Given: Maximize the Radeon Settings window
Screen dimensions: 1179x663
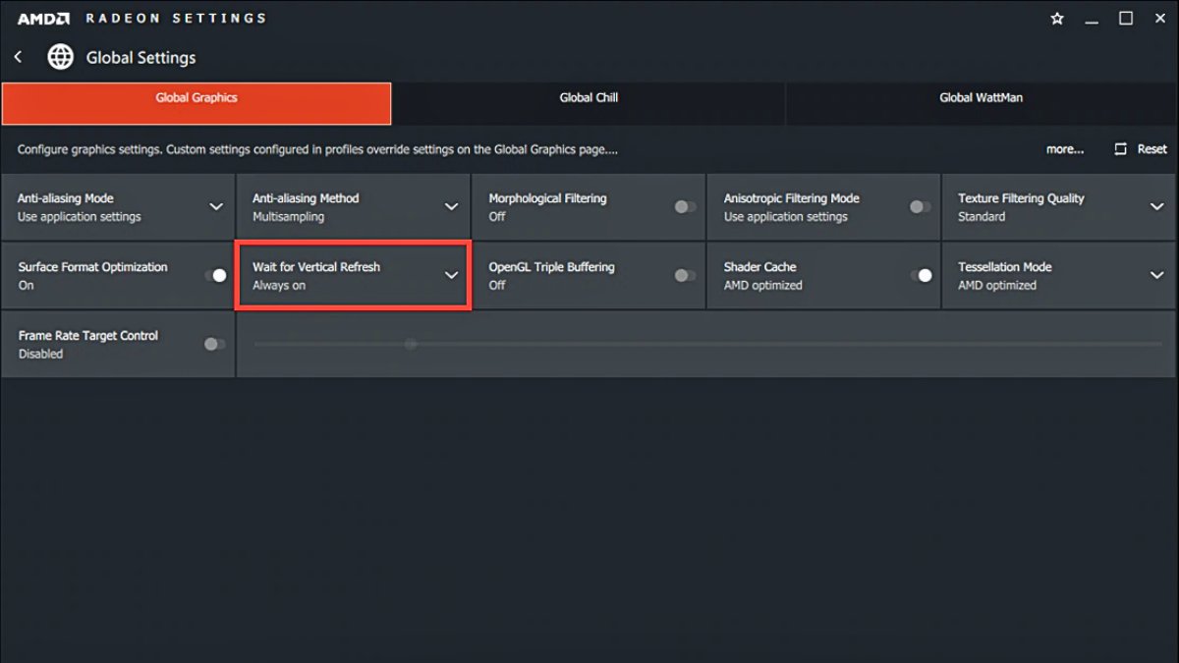Looking at the screenshot, I should (x=1127, y=18).
